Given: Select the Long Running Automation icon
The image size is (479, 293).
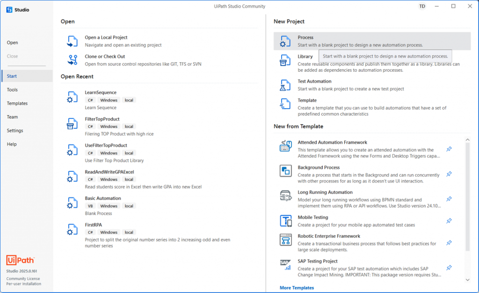Looking at the screenshot, I should (x=286, y=196).
